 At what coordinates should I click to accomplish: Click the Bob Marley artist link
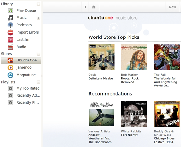129,75
